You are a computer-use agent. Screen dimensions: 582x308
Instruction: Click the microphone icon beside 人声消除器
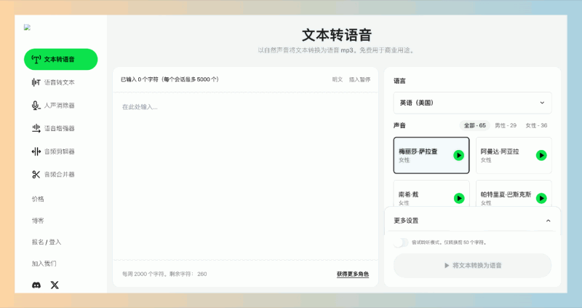(36, 106)
